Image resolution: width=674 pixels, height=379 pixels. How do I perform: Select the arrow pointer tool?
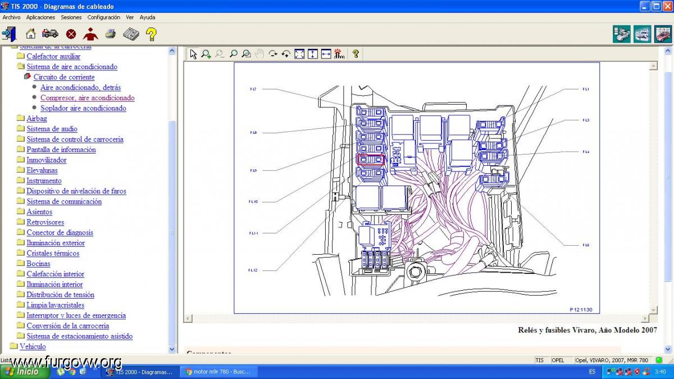point(193,54)
